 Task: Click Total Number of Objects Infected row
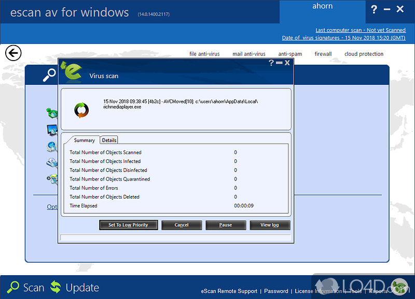coord(176,161)
